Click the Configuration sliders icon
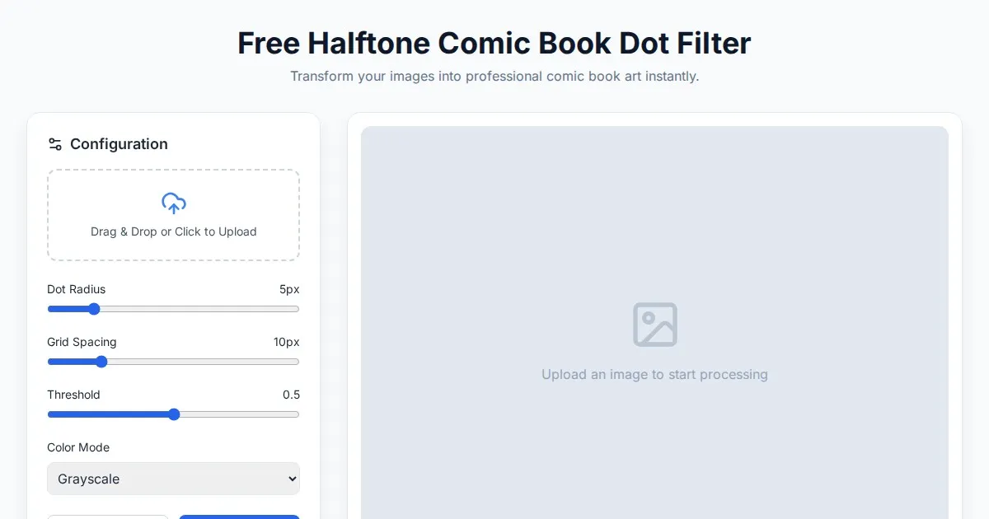 (55, 144)
